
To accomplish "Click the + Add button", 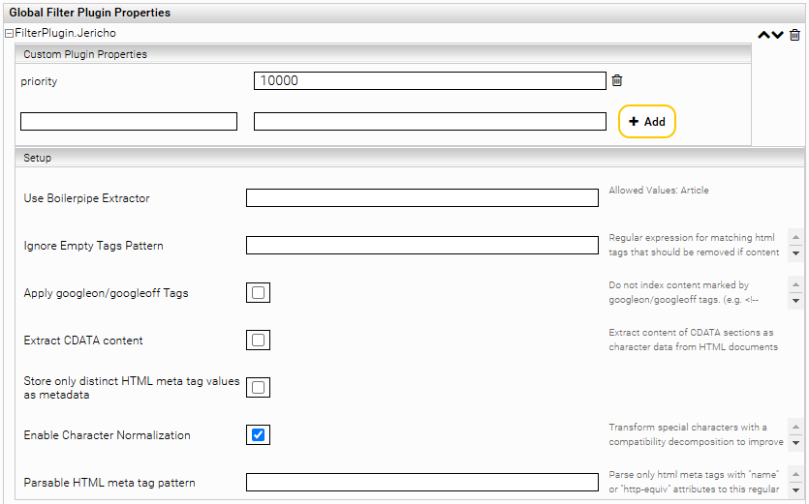I will tap(647, 122).
